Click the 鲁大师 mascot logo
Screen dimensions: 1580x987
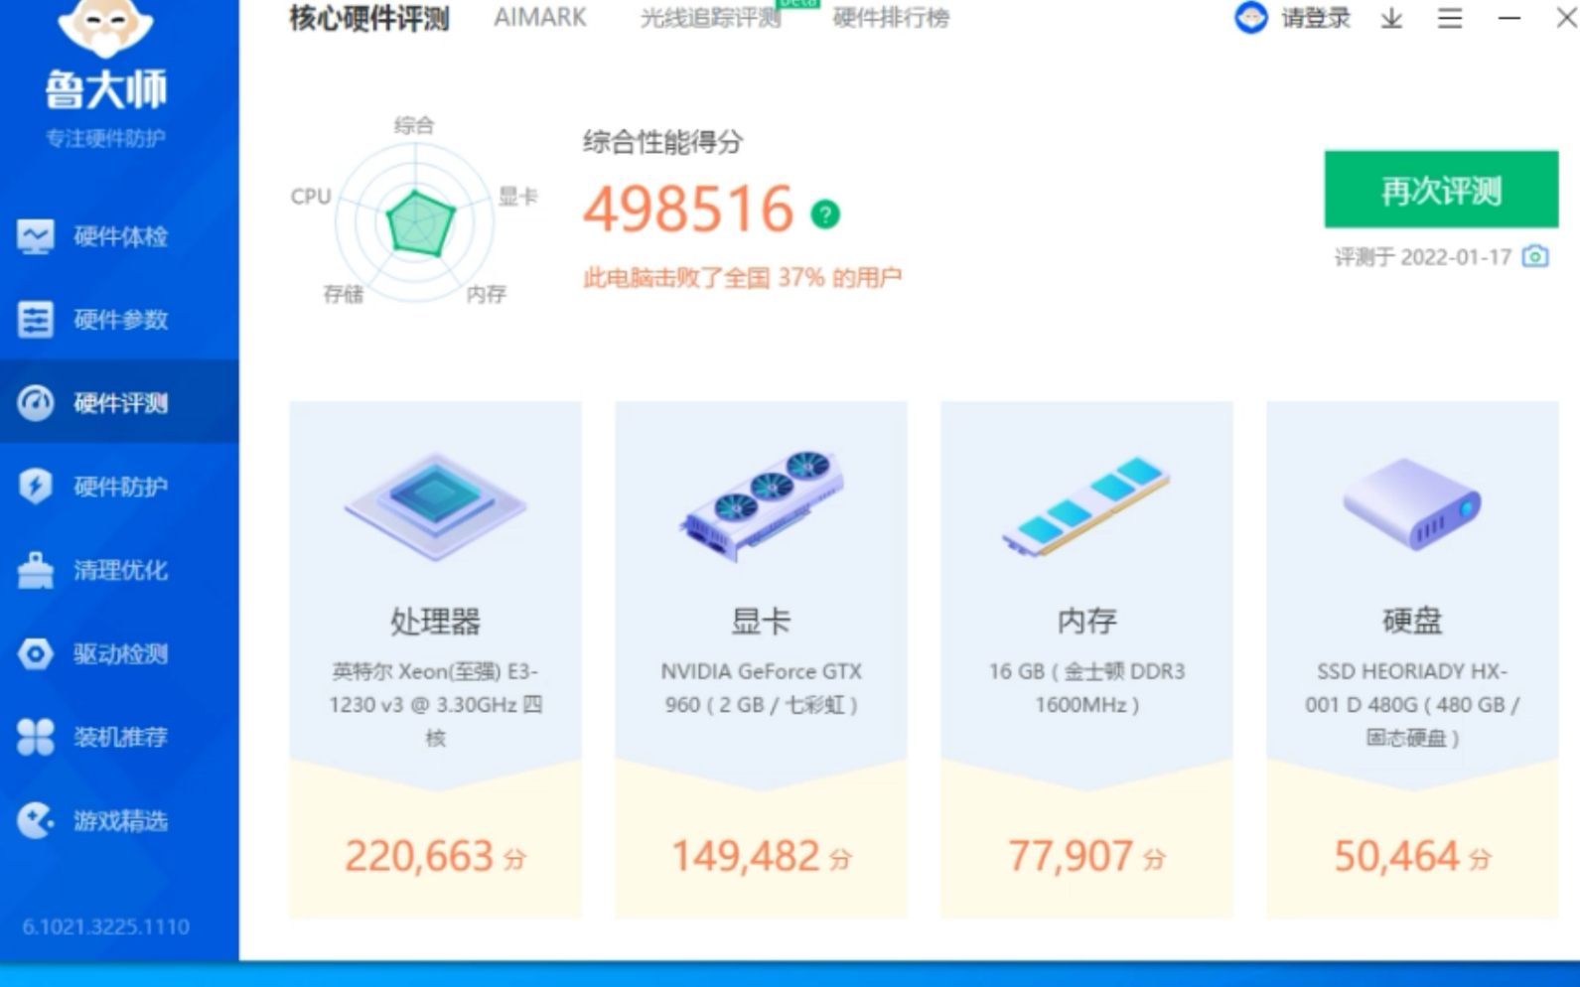[x=105, y=28]
